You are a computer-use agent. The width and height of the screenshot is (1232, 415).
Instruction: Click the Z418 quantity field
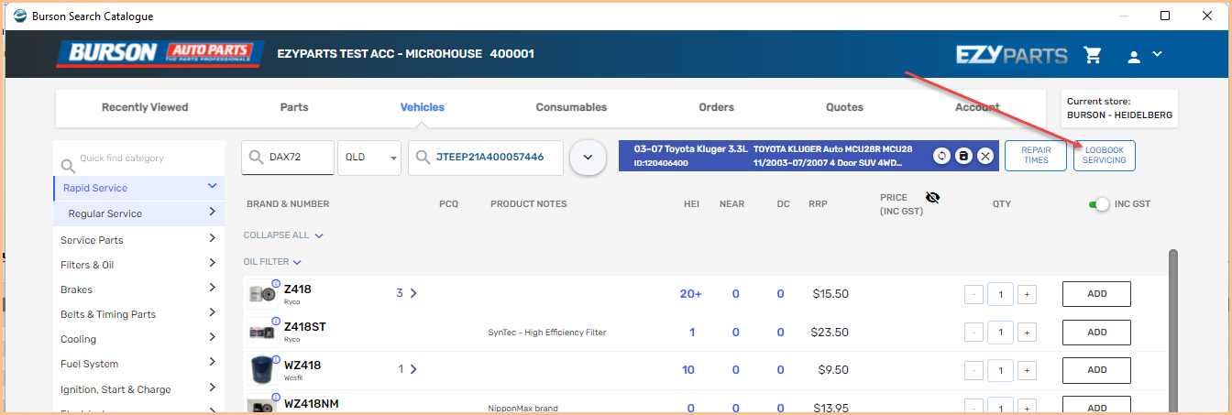pos(1000,294)
